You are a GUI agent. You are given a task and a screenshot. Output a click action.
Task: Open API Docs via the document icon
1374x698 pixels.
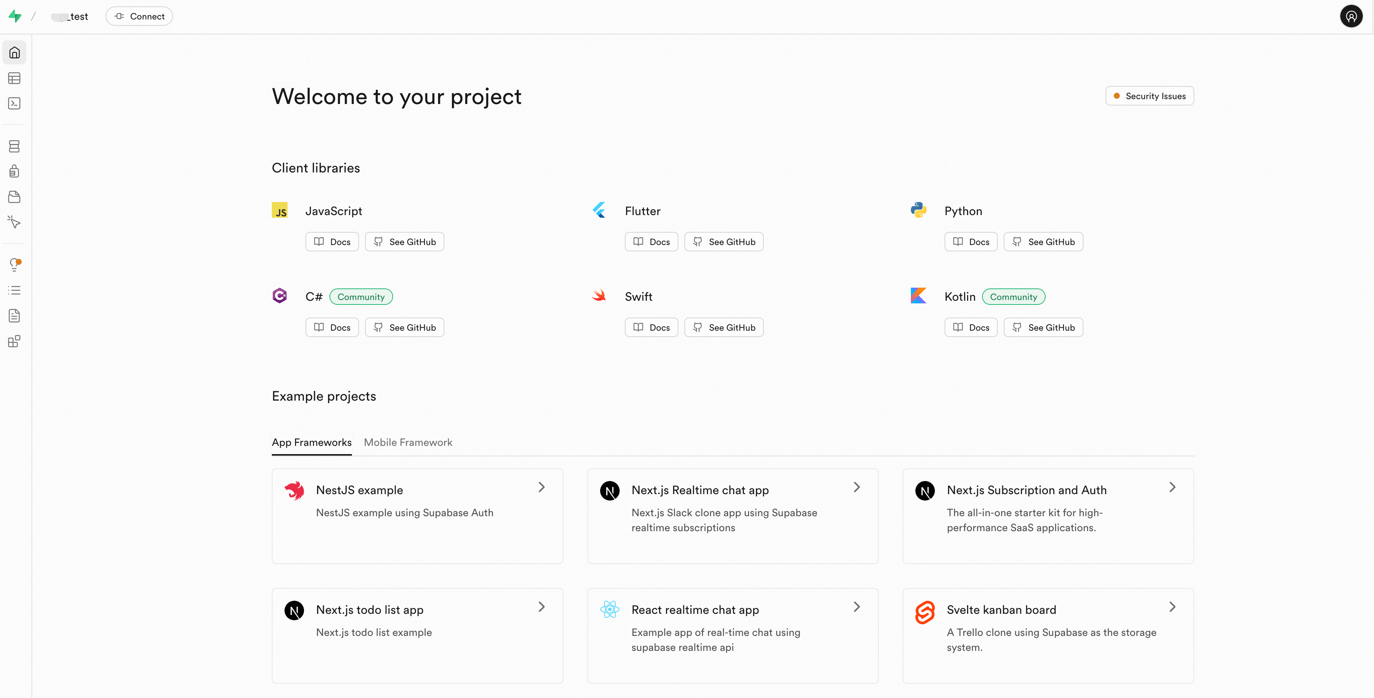point(14,316)
